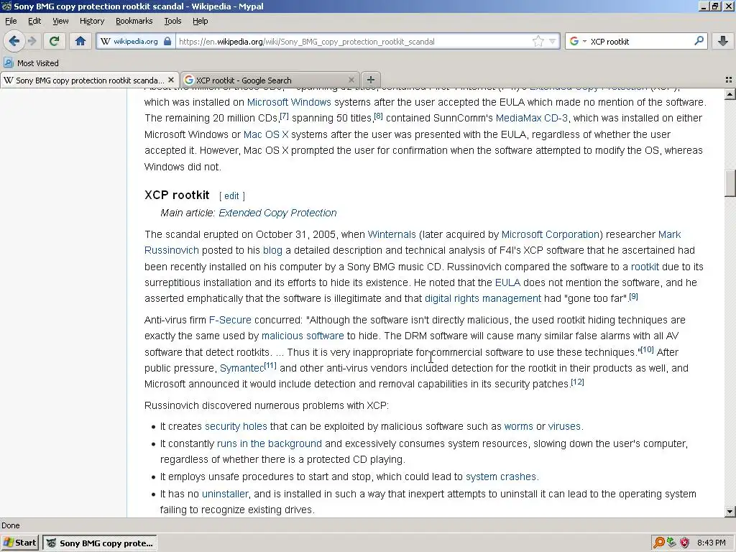Close the XCP rootkit Google Search tab

(351, 80)
